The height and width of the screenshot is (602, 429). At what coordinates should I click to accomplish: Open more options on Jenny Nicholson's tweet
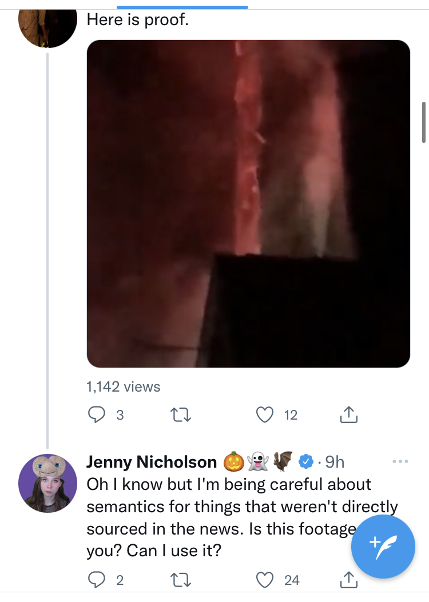(x=400, y=461)
